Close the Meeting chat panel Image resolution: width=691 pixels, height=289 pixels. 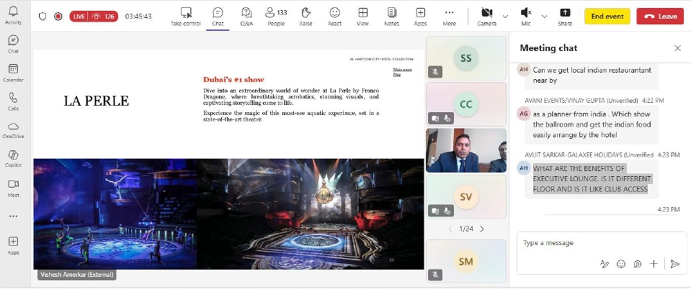click(678, 48)
